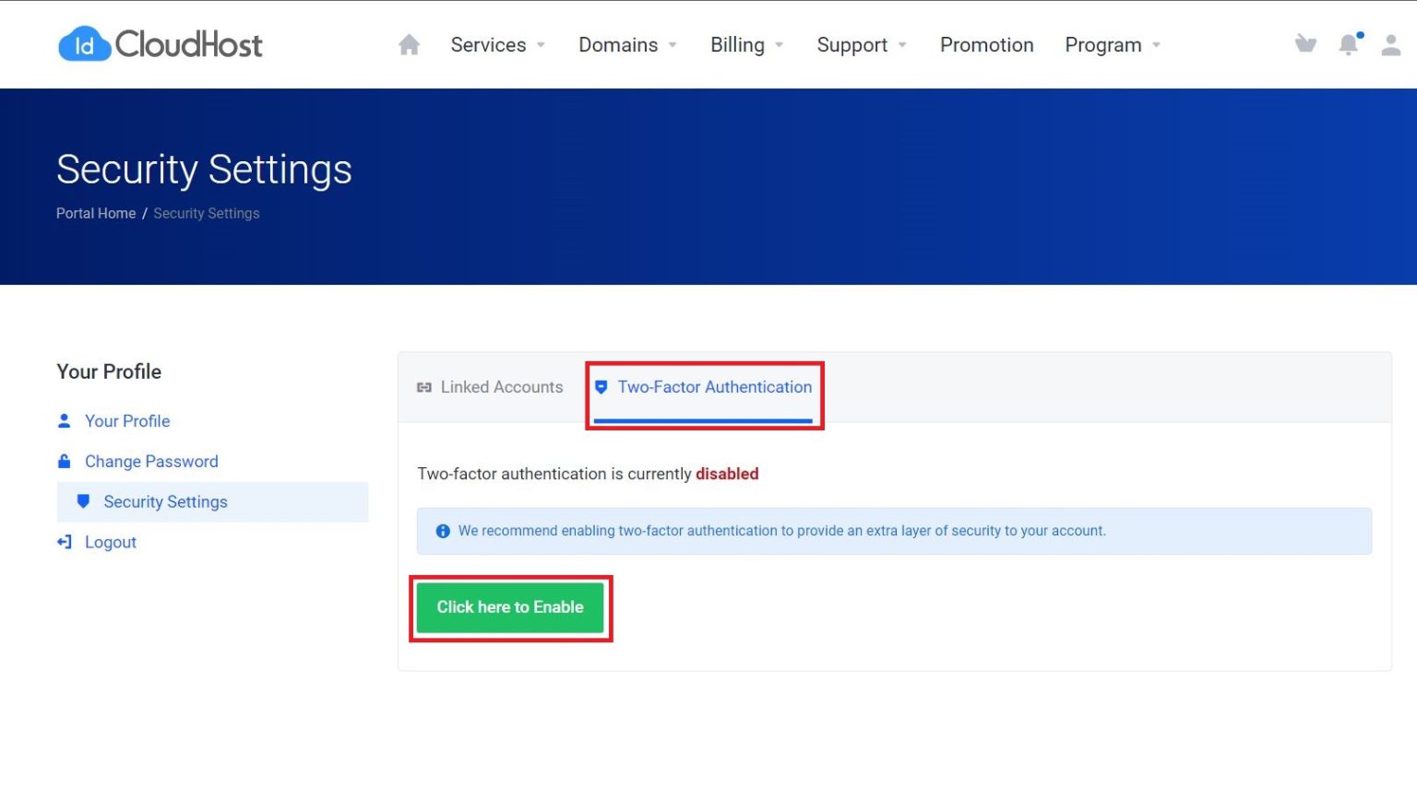
Task: Click the person icon beside Your Profile
Action: click(63, 420)
